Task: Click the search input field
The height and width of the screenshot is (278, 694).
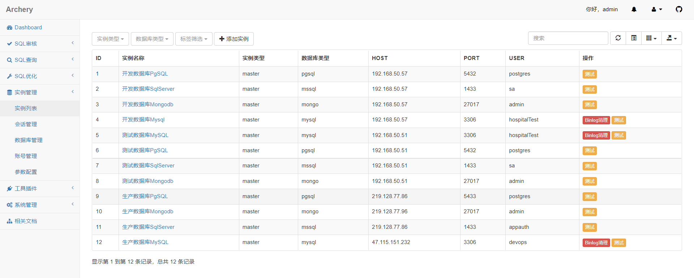Action: coord(567,38)
